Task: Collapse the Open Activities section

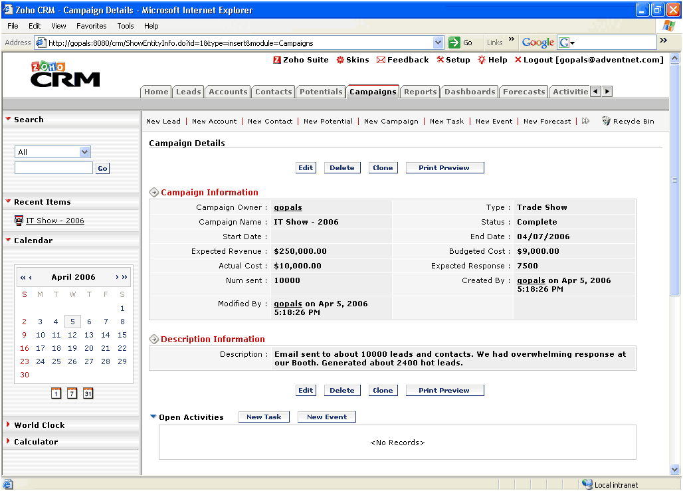Action: (x=153, y=417)
